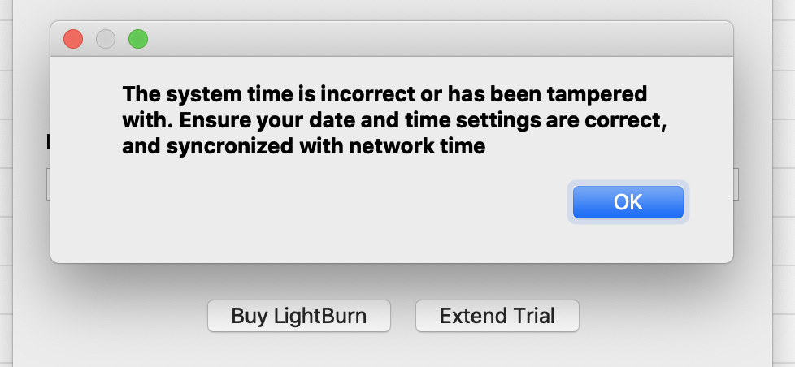Click OK to dismiss the time warning
Image resolution: width=795 pixels, height=367 pixels.
tap(628, 202)
